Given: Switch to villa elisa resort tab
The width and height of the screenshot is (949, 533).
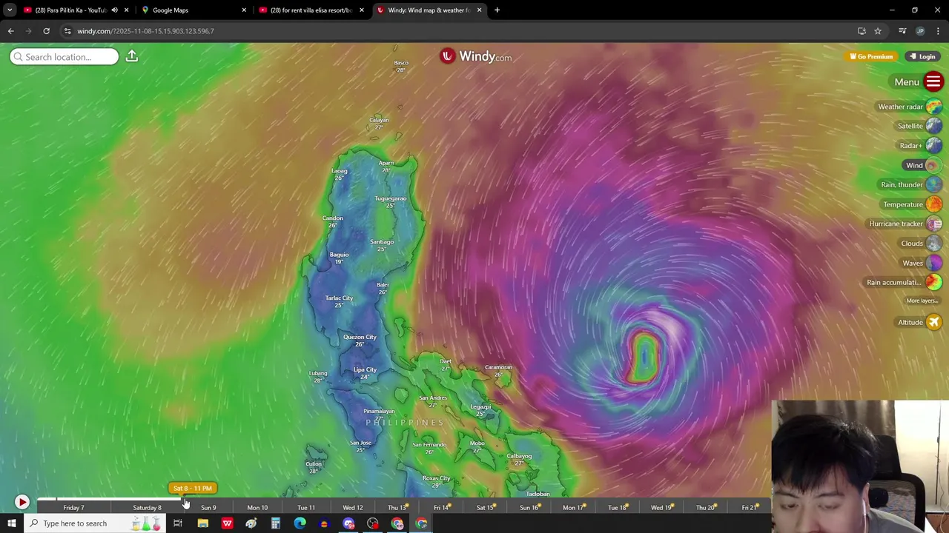Looking at the screenshot, I should click(x=311, y=10).
